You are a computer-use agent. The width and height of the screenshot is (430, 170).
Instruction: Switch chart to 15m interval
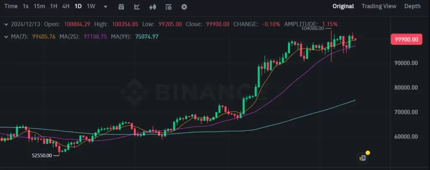coord(39,6)
